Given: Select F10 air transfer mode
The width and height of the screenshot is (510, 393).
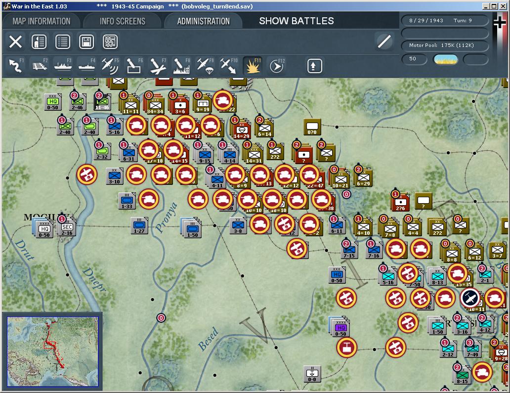Looking at the screenshot, I should click(x=229, y=65).
